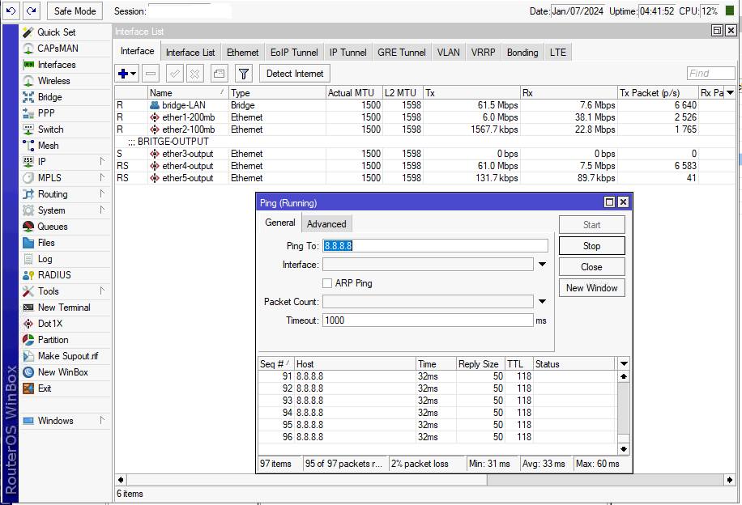Toggle Safe Mode button

coord(75,11)
